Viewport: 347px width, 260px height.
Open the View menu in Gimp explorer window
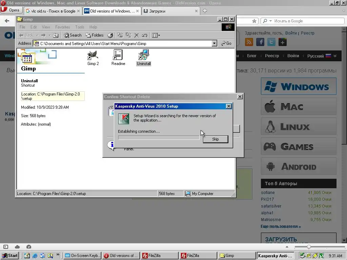coord(46,27)
